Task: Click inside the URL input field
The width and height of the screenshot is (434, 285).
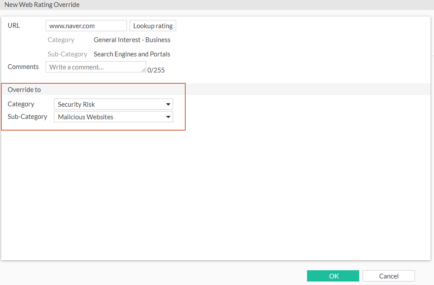Action: tap(86, 25)
